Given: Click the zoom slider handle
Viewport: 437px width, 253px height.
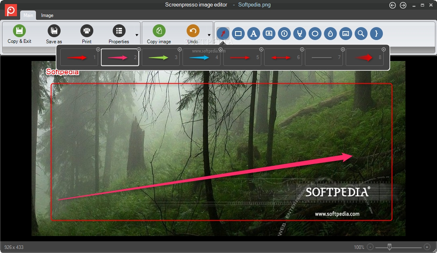Looking at the screenshot, I should coord(389,247).
